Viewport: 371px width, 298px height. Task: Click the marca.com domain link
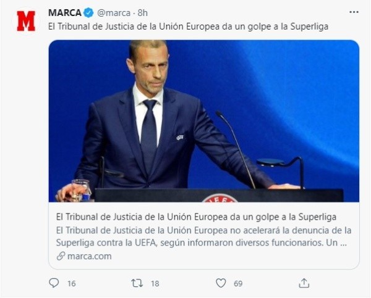[90, 255]
